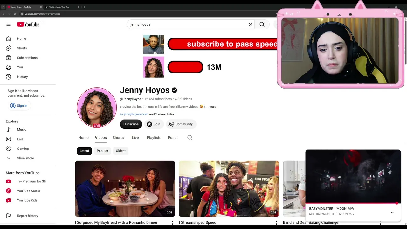The width and height of the screenshot is (407, 229).
Task: Open Report history in sidebar
Action: pyautogui.click(x=28, y=216)
